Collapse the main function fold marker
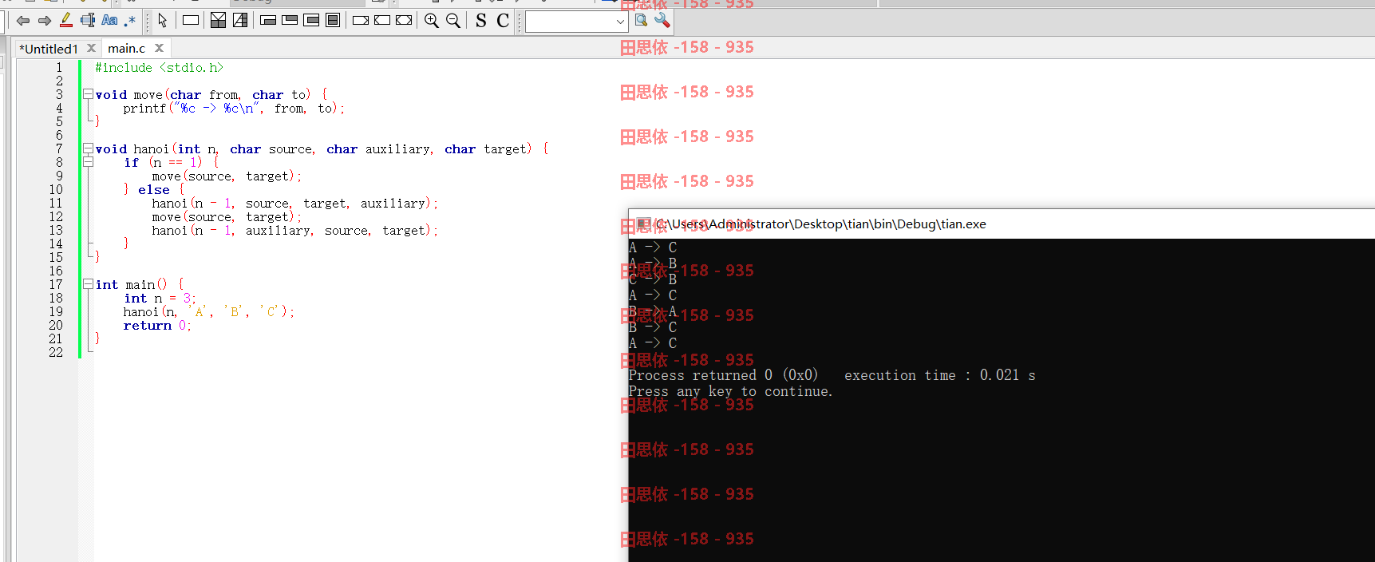 pos(88,284)
